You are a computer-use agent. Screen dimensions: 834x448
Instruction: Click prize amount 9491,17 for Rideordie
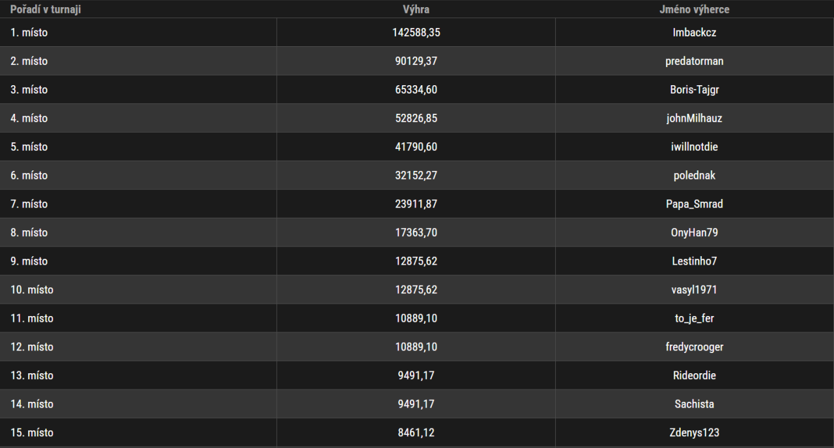(416, 376)
